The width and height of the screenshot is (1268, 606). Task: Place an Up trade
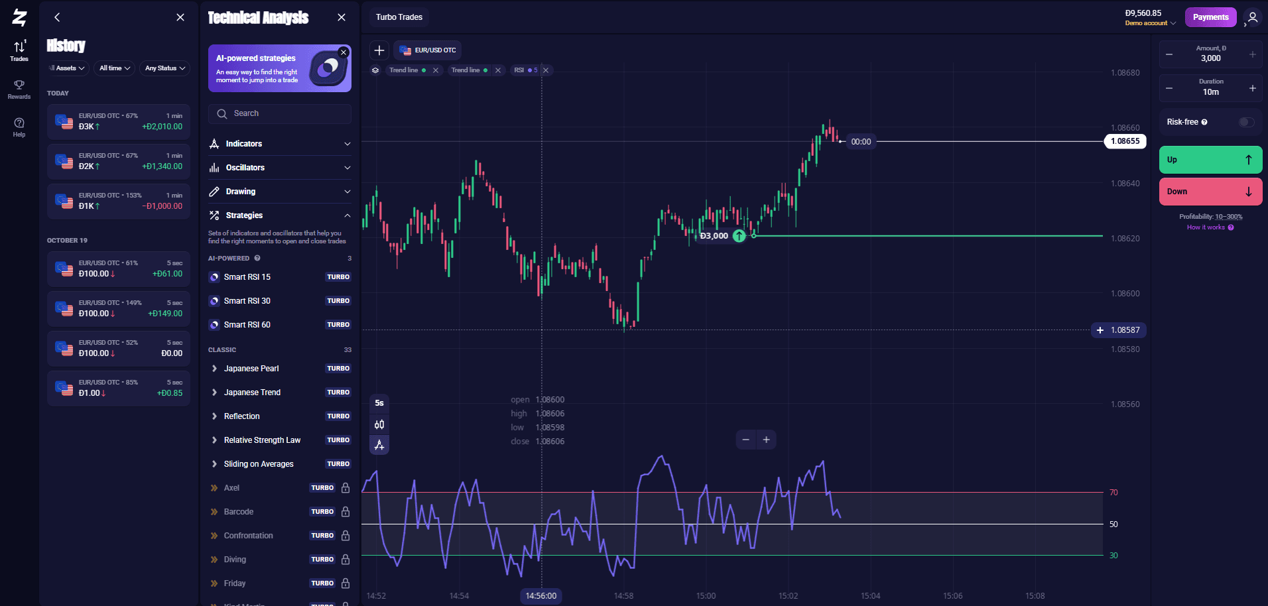point(1210,160)
